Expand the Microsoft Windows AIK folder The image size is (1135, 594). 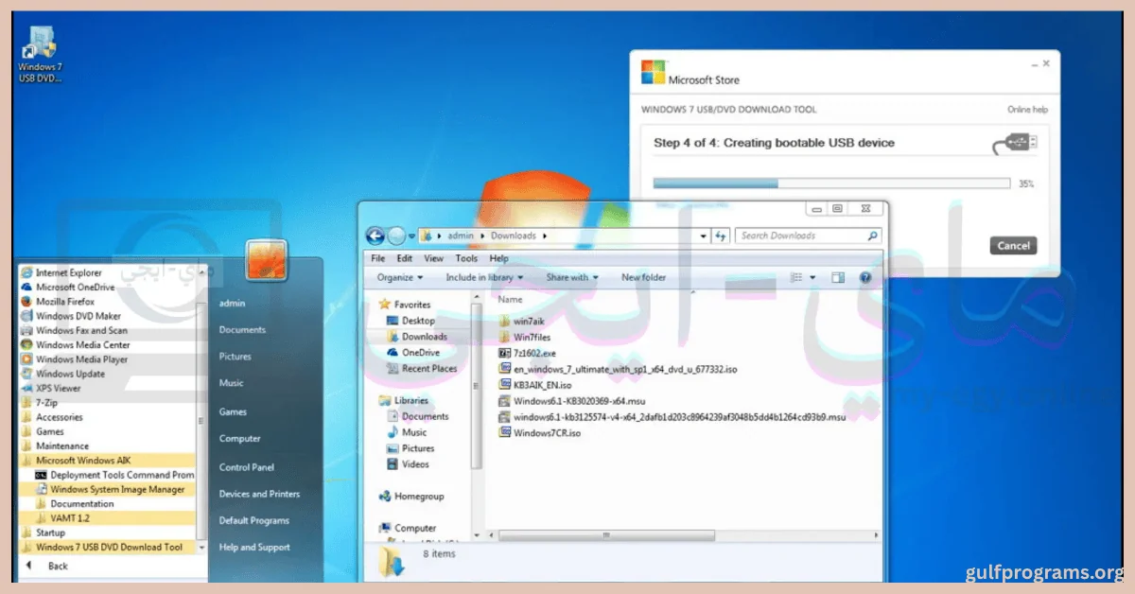click(83, 460)
